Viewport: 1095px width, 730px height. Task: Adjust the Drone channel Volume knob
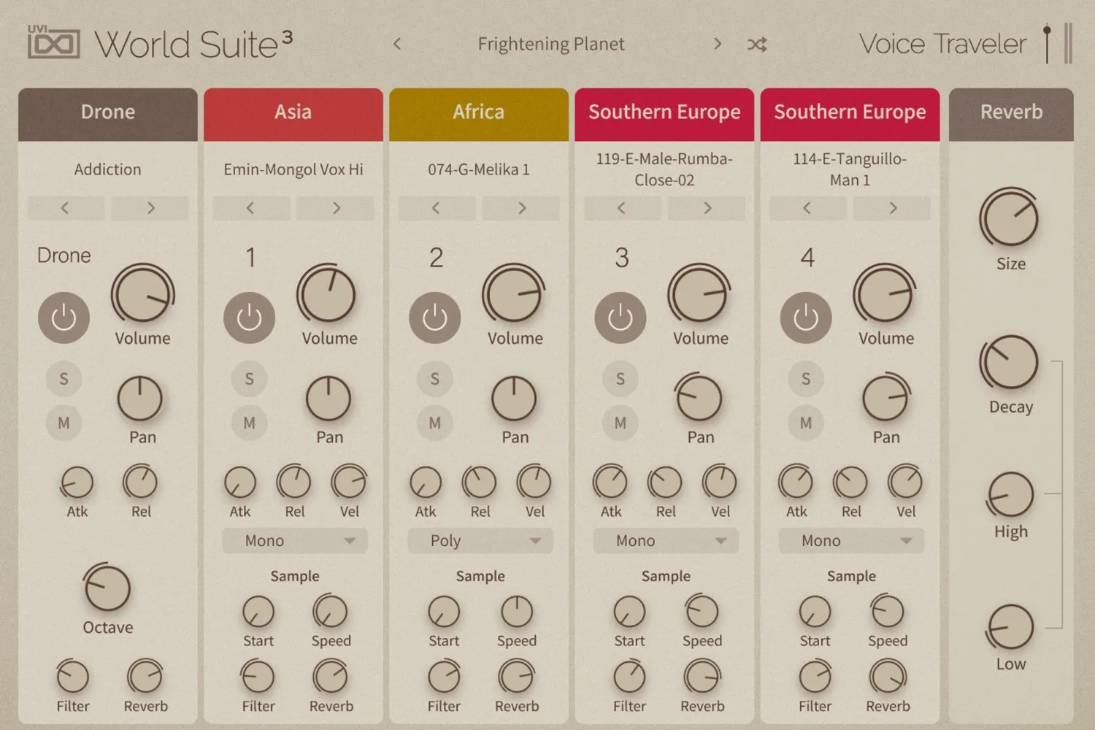click(x=143, y=294)
